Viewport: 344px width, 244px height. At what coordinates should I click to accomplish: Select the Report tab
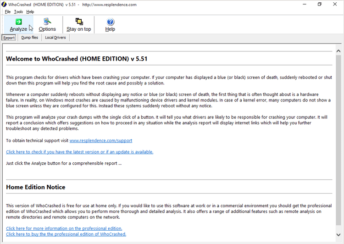[9, 38]
